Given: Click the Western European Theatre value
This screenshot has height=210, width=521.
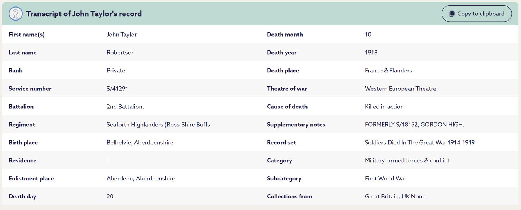Looking at the screenshot, I should [x=400, y=89].
